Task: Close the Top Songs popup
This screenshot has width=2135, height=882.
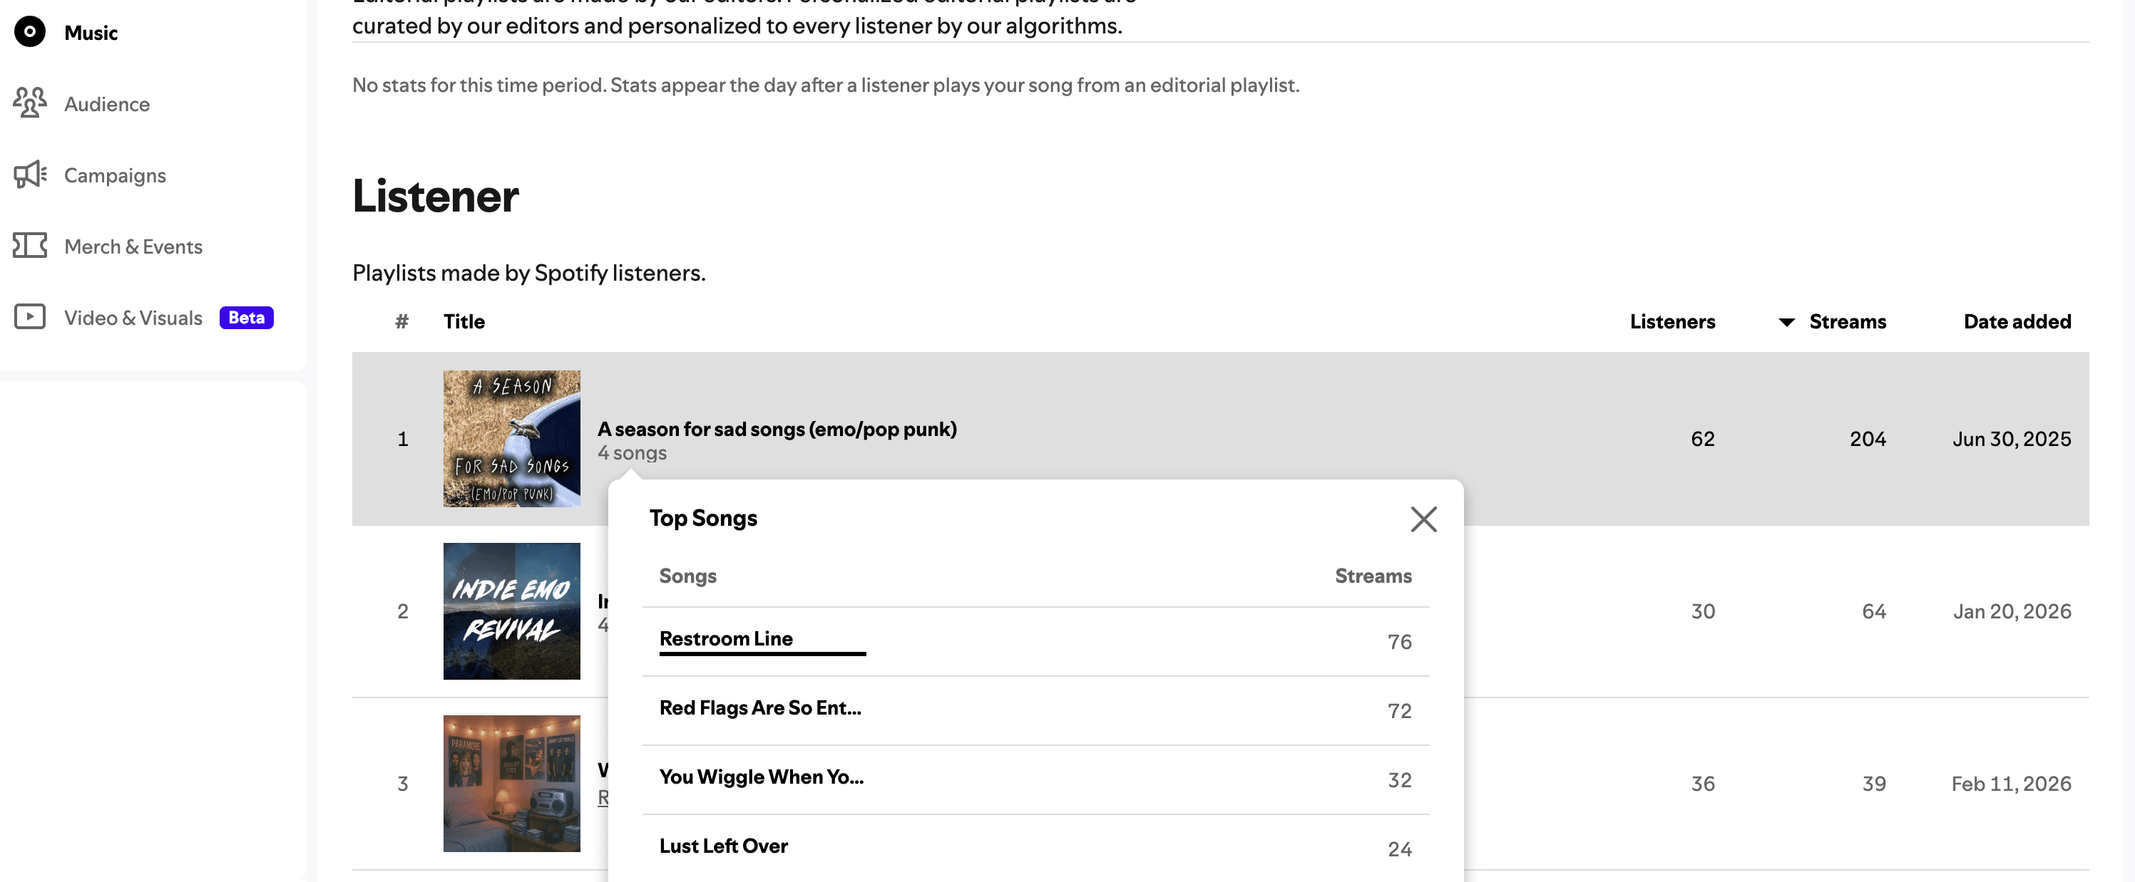Action: coord(1423,519)
